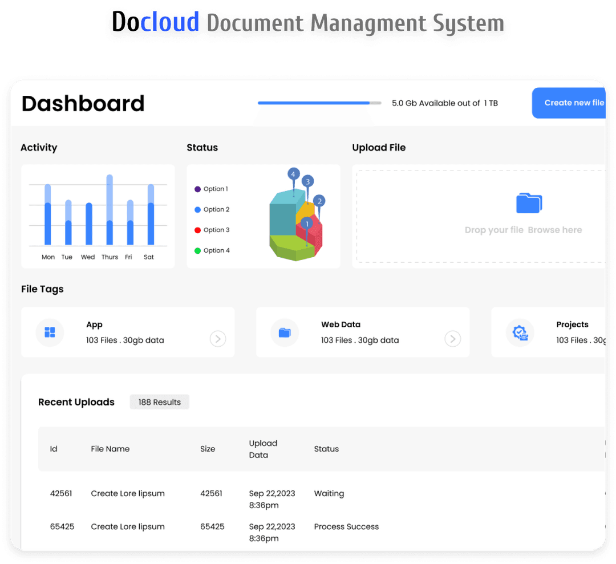Click the blue folder upload icon
Viewport: 616px width, 564px height.
tap(529, 203)
